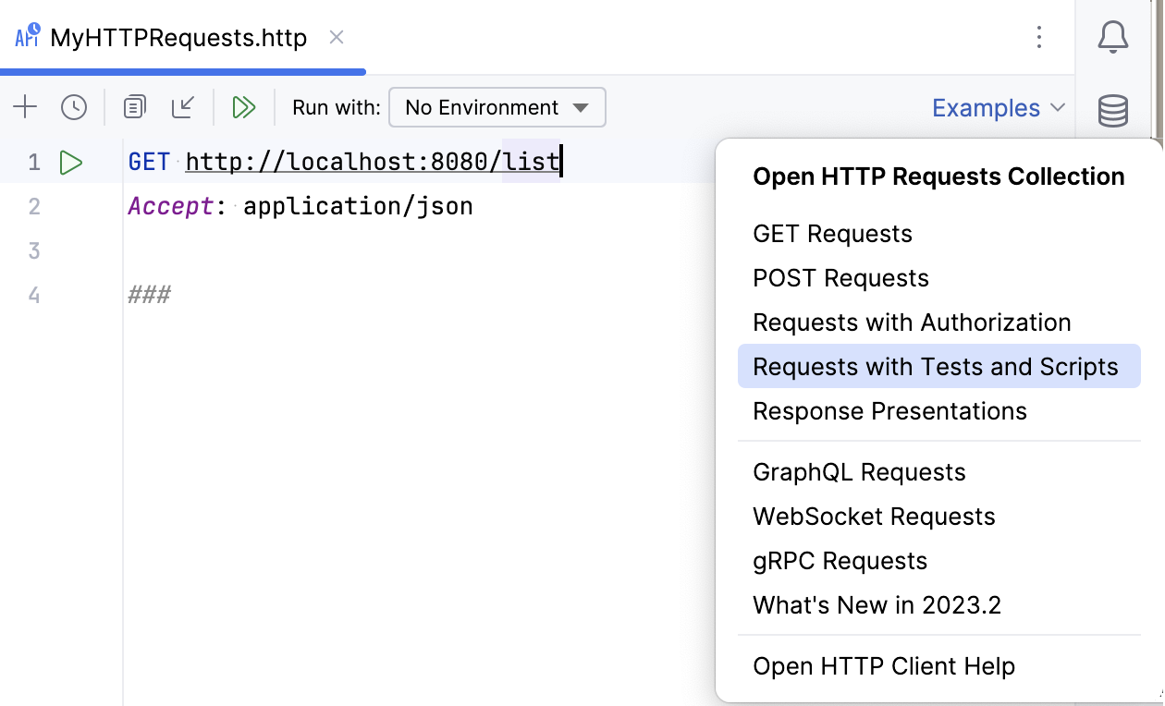1165x706 pixels.
Task: Click the Open Collection document icon
Action: (135, 107)
